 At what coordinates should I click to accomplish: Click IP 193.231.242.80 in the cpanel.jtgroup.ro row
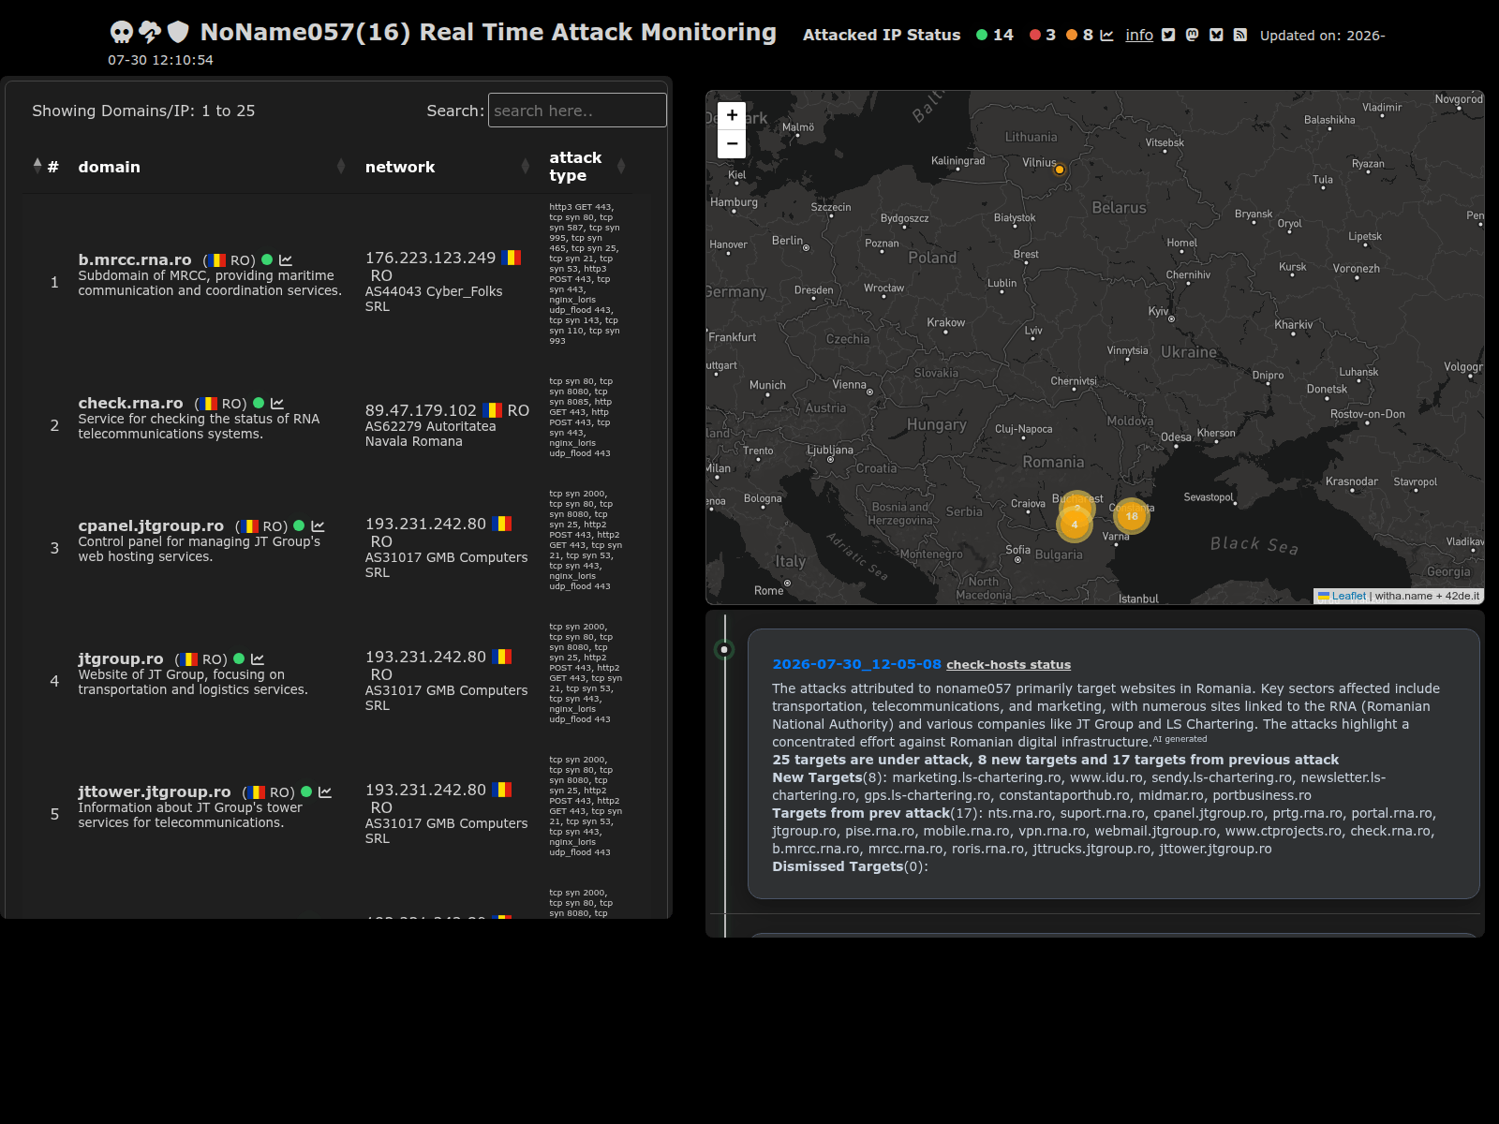coord(425,524)
